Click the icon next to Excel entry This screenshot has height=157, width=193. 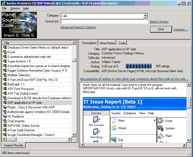[x=5, y=52]
